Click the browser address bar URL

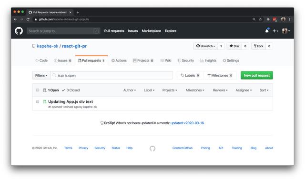pyautogui.click(x=64, y=19)
